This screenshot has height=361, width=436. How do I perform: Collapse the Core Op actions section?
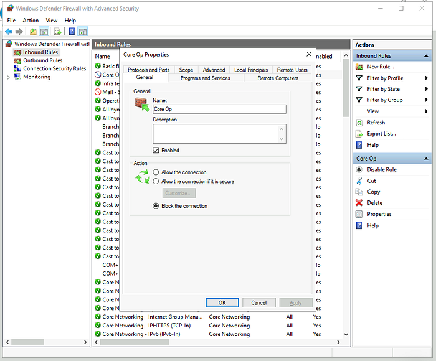[x=426, y=159]
